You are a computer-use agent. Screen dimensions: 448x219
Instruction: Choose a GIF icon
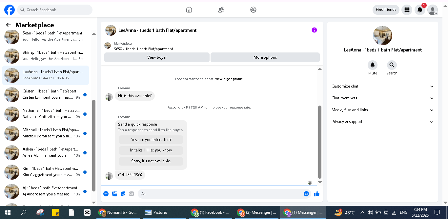(x=132, y=194)
